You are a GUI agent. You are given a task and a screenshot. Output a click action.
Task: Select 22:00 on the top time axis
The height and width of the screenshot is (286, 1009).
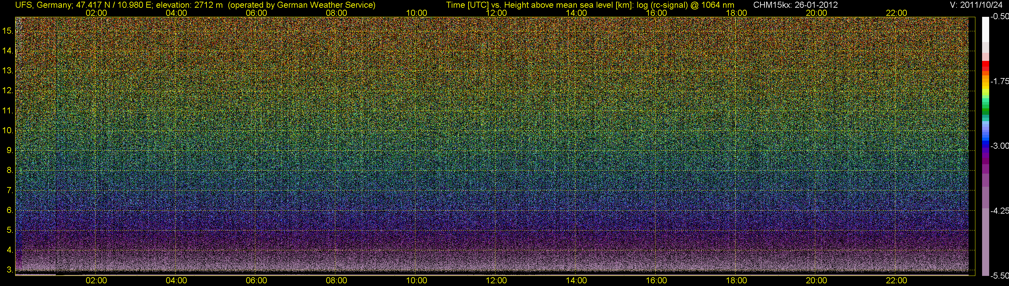[896, 13]
